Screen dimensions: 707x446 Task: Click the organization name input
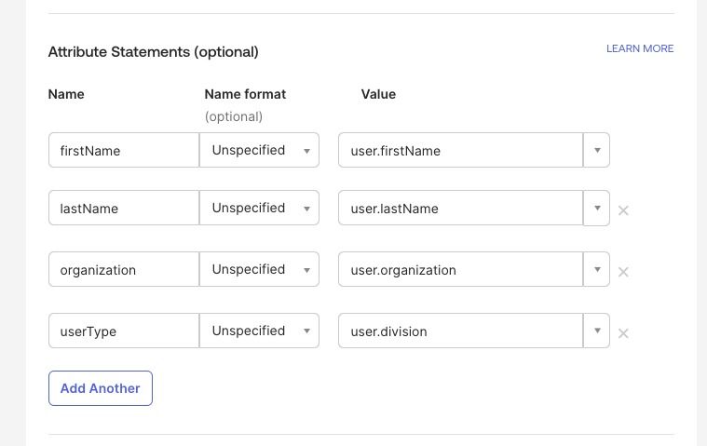[x=123, y=269]
